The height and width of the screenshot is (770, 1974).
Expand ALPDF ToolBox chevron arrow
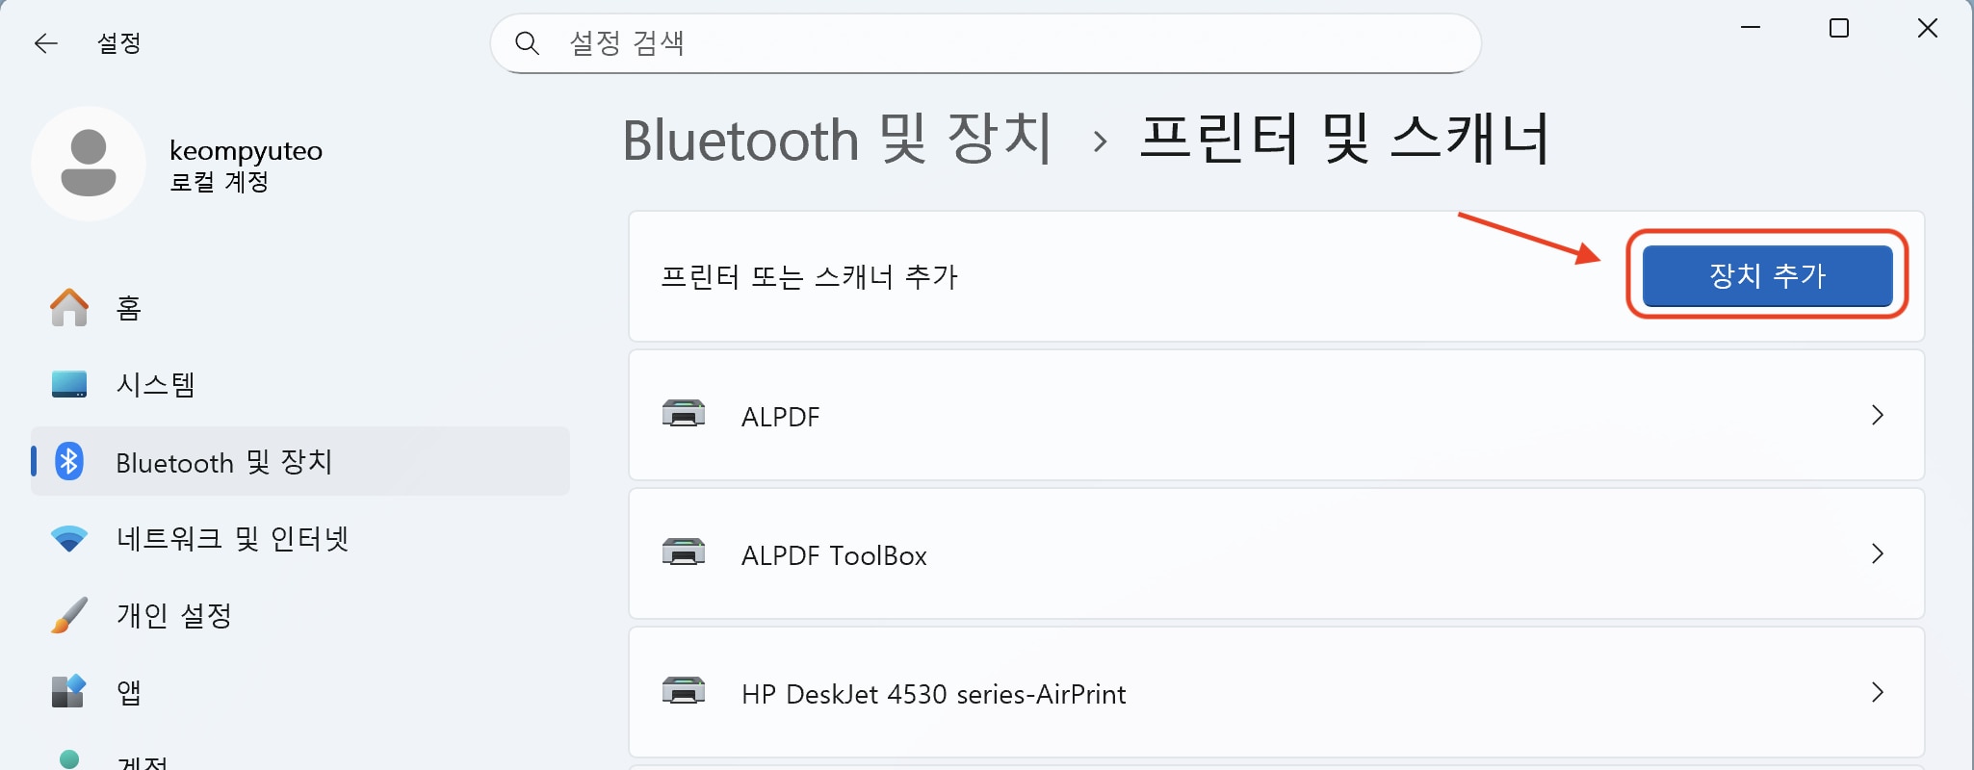point(1877,553)
